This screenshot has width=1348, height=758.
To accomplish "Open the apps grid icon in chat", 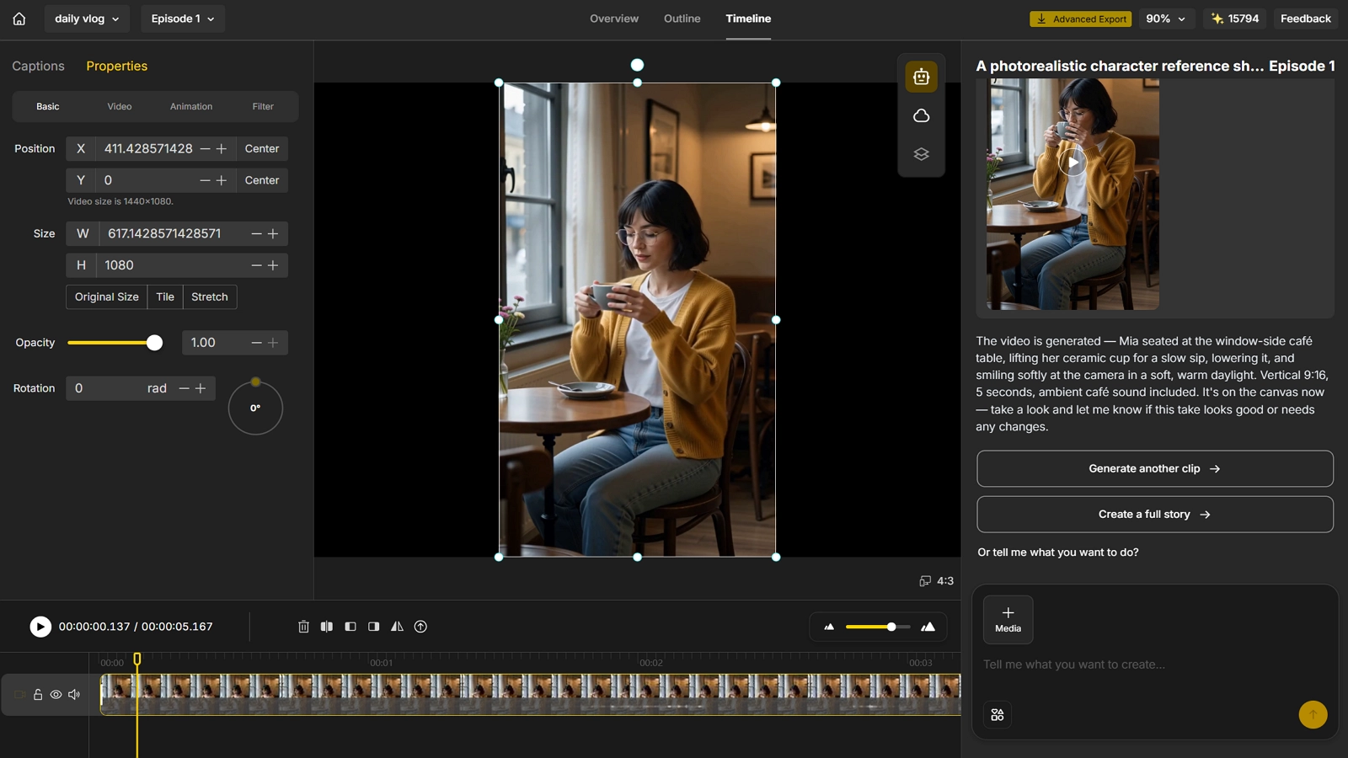I will (x=998, y=715).
